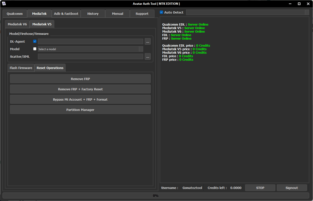Open the Flash Firmware tab
Screen dimensions: 313x201
[21, 68]
